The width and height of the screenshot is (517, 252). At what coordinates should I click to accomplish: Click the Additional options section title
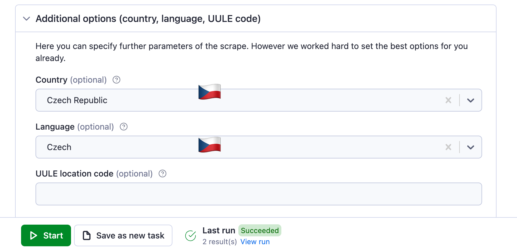click(148, 19)
